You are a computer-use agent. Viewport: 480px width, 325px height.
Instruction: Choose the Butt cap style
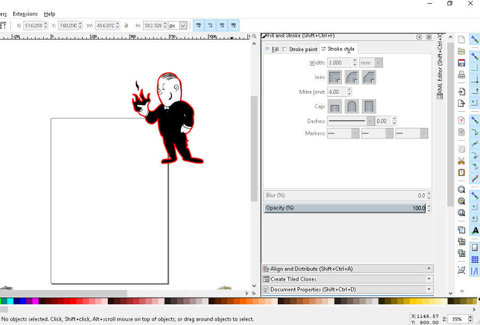[x=335, y=107]
